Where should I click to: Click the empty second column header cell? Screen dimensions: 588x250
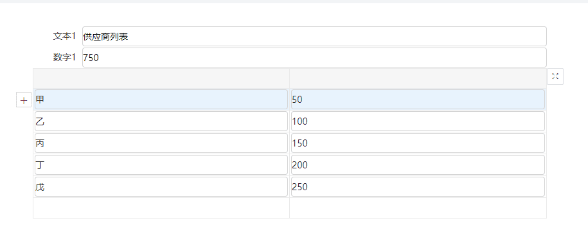tap(418, 78)
